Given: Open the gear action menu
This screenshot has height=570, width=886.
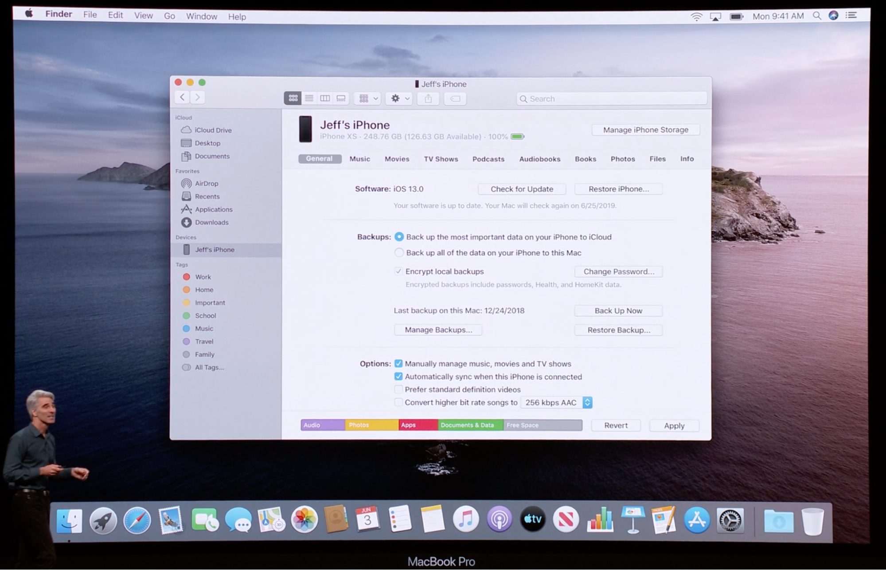Looking at the screenshot, I should click(399, 98).
